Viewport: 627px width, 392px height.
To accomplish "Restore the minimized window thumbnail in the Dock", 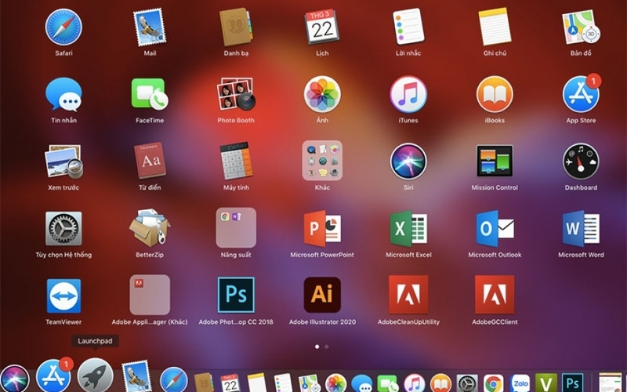I will click(611, 383).
